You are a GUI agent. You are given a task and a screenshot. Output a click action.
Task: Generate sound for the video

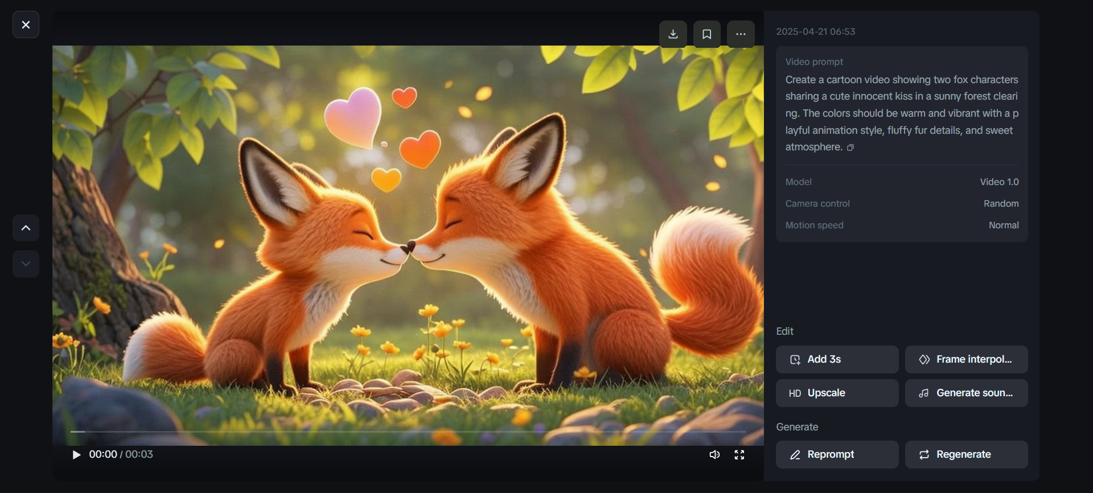pyautogui.click(x=966, y=393)
